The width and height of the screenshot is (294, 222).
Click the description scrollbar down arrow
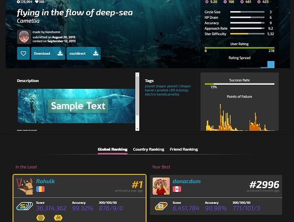coord(137,129)
